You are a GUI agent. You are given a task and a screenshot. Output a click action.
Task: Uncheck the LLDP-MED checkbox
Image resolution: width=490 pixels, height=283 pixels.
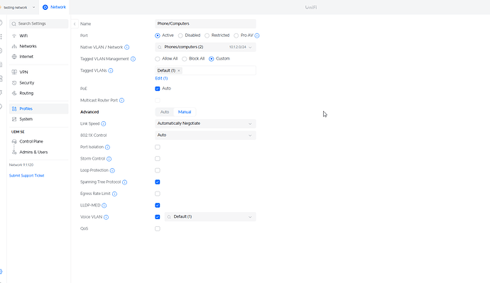click(x=158, y=205)
